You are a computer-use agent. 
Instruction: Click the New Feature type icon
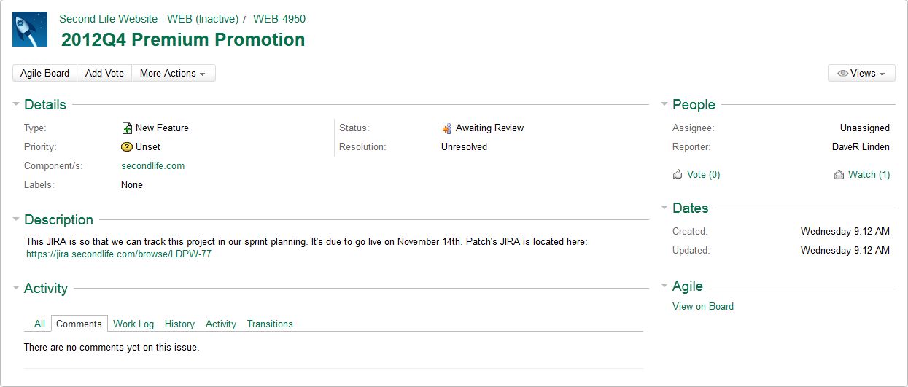[x=127, y=128]
